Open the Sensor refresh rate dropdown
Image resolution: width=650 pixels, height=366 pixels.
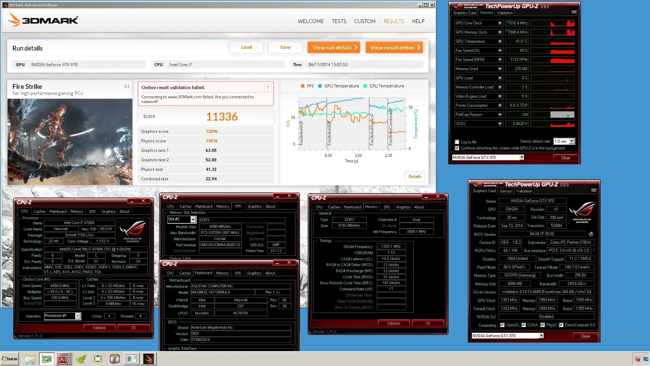[572, 141]
